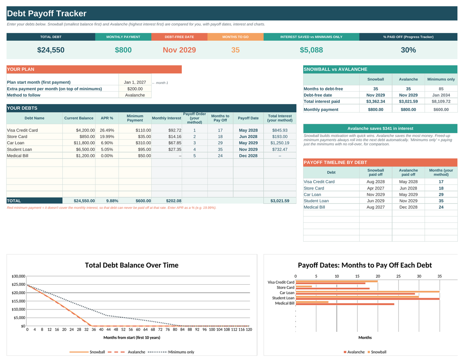Click the Minimums only column header

441,79
